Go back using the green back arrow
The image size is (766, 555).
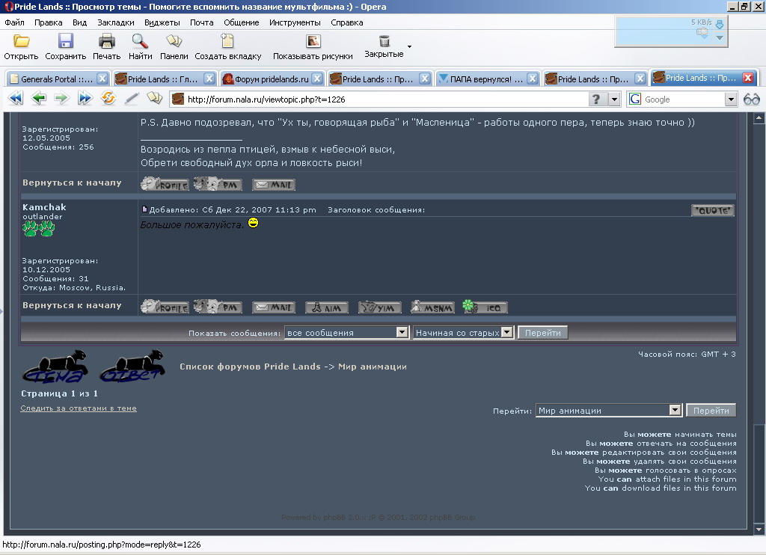click(x=39, y=99)
